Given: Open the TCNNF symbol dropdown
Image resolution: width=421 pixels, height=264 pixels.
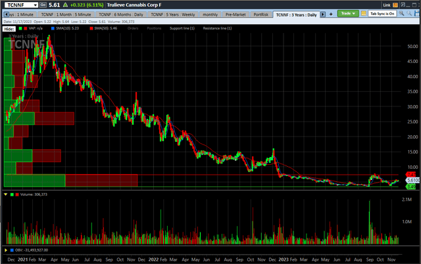Looking at the screenshot, I should coord(35,4).
